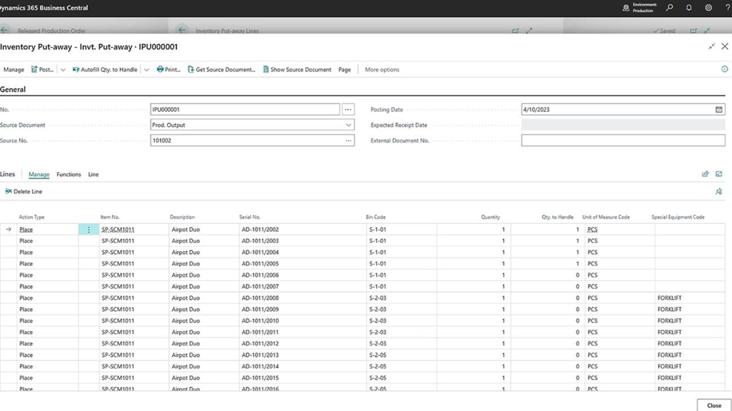The height and width of the screenshot is (411, 732).
Task: Click Show Source Document action
Action: [x=297, y=70]
